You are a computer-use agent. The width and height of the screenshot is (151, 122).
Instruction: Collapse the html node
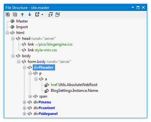click(7, 33)
